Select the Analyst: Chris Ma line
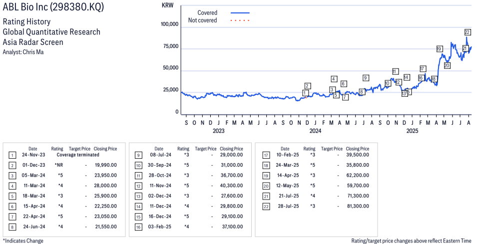 point(23,52)
